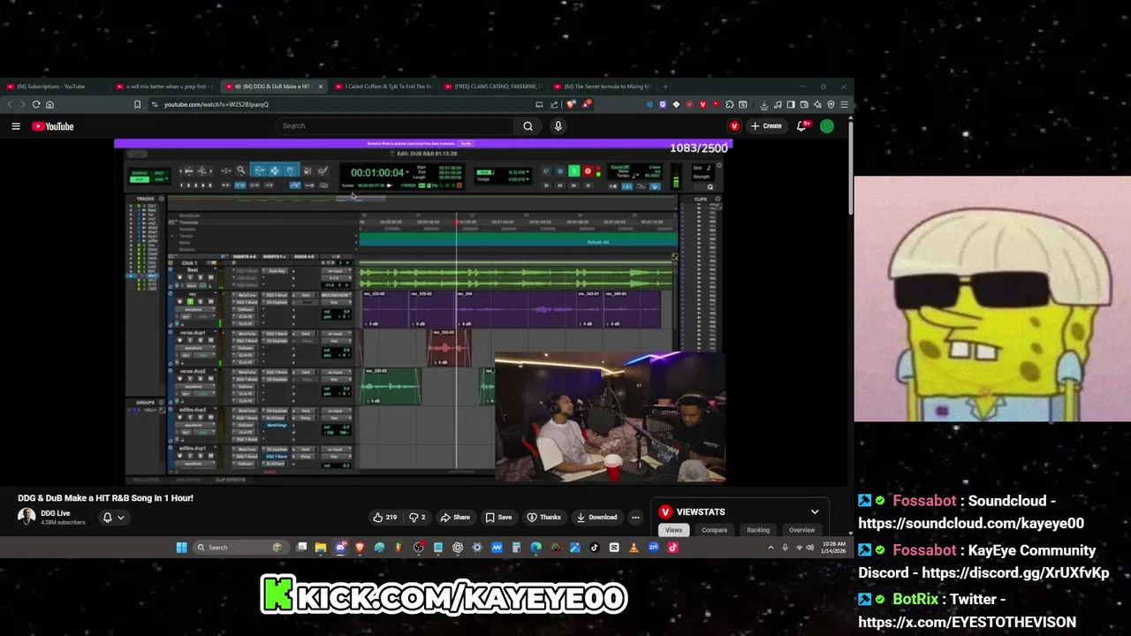Focus the YouTube search field
Image resolution: width=1131 pixels, height=636 pixels.
[x=395, y=126]
